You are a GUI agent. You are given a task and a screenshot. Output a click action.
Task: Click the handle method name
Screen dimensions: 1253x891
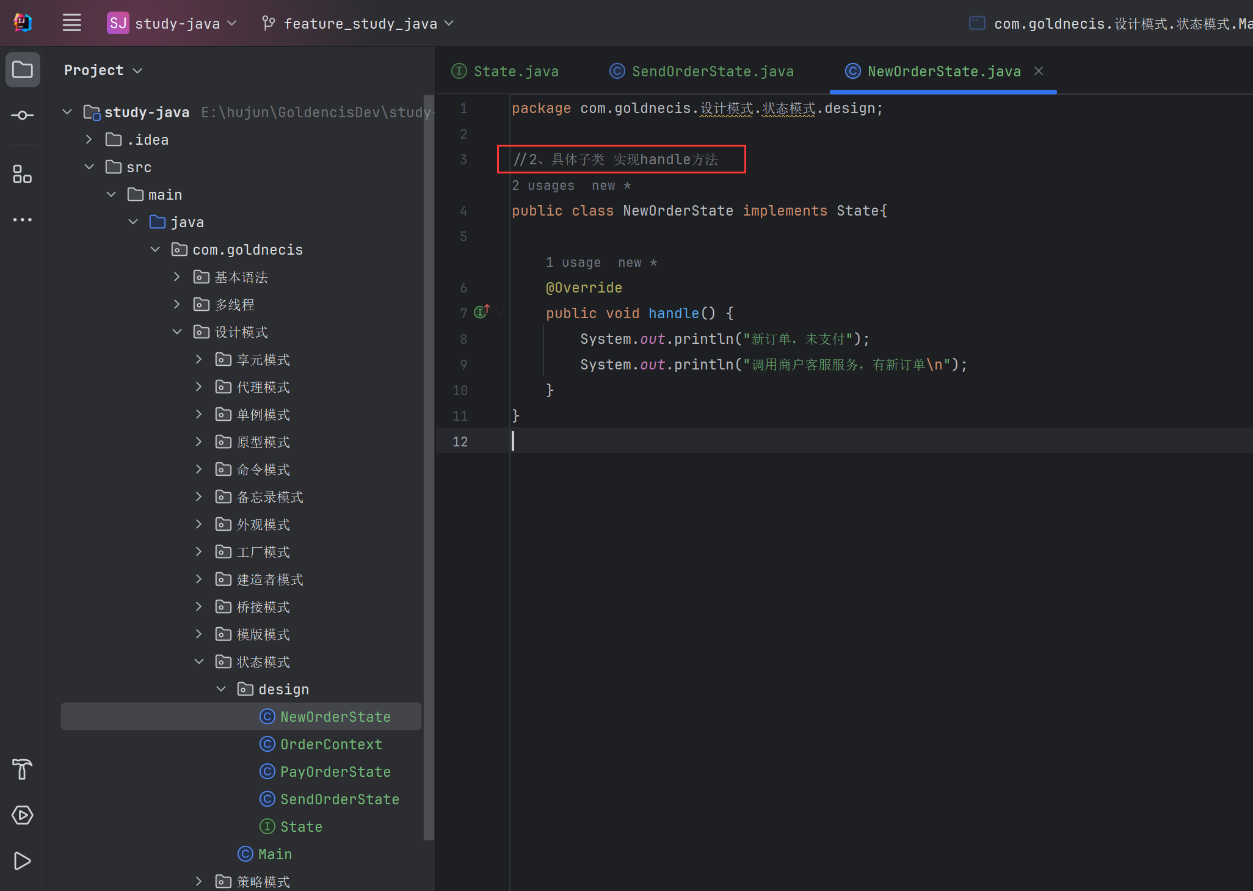pos(674,313)
